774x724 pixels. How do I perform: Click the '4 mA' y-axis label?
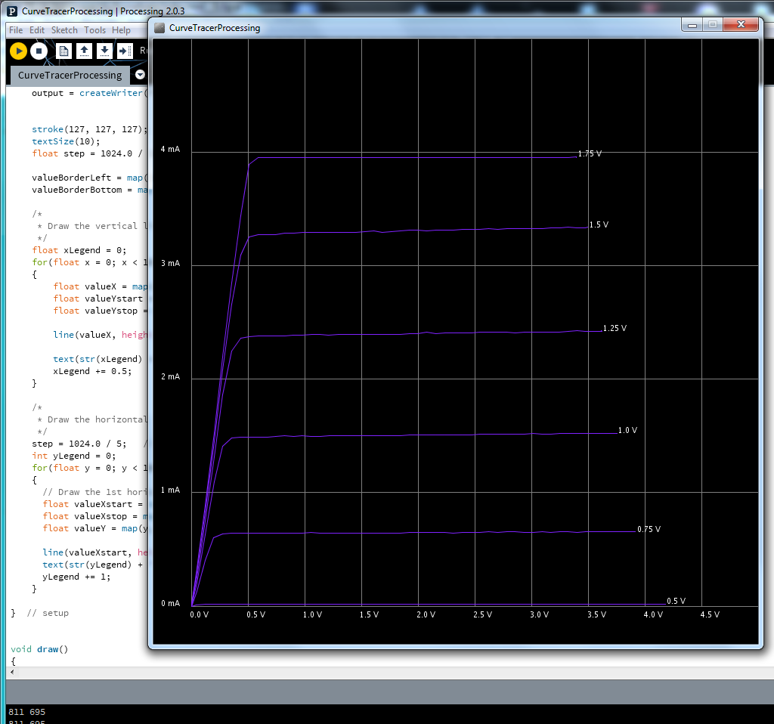[x=170, y=149]
